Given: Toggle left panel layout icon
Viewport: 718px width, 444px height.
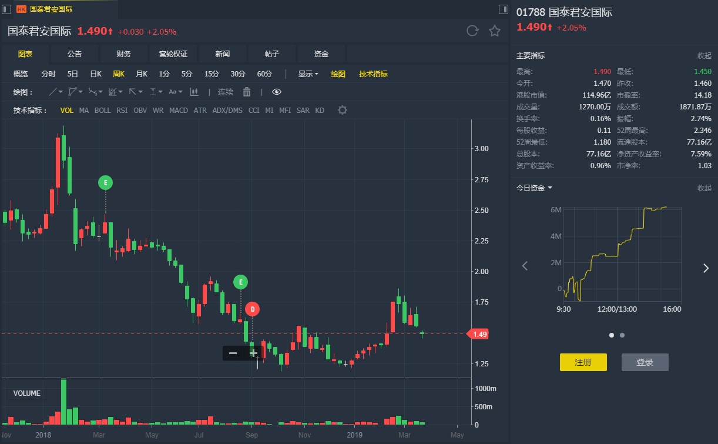Looking at the screenshot, I should click(6, 9).
